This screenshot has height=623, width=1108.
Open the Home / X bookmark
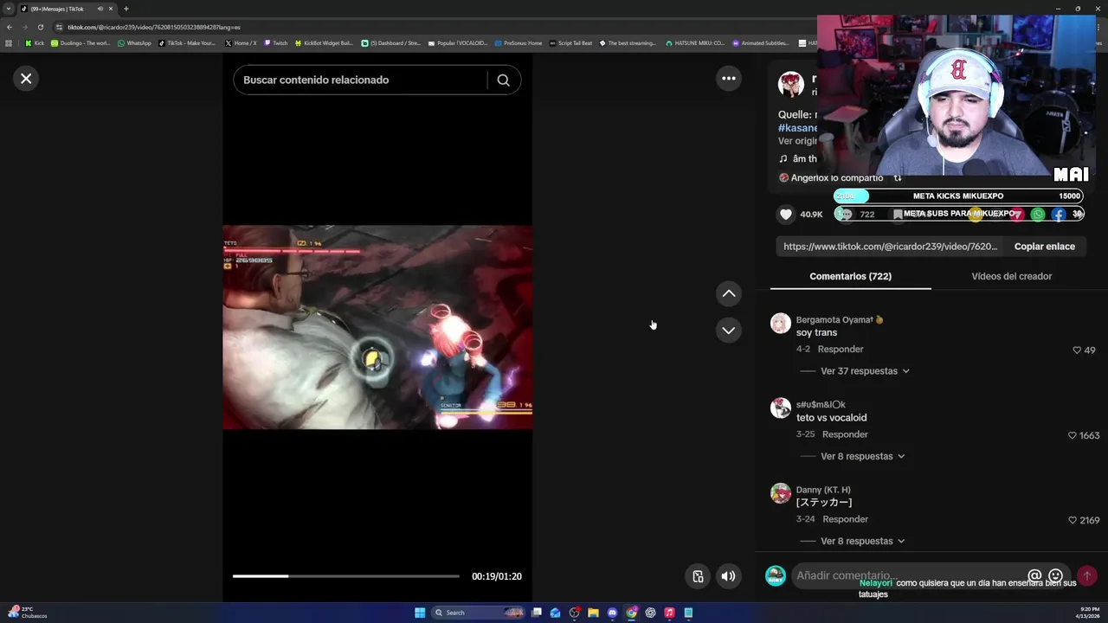pos(241,42)
